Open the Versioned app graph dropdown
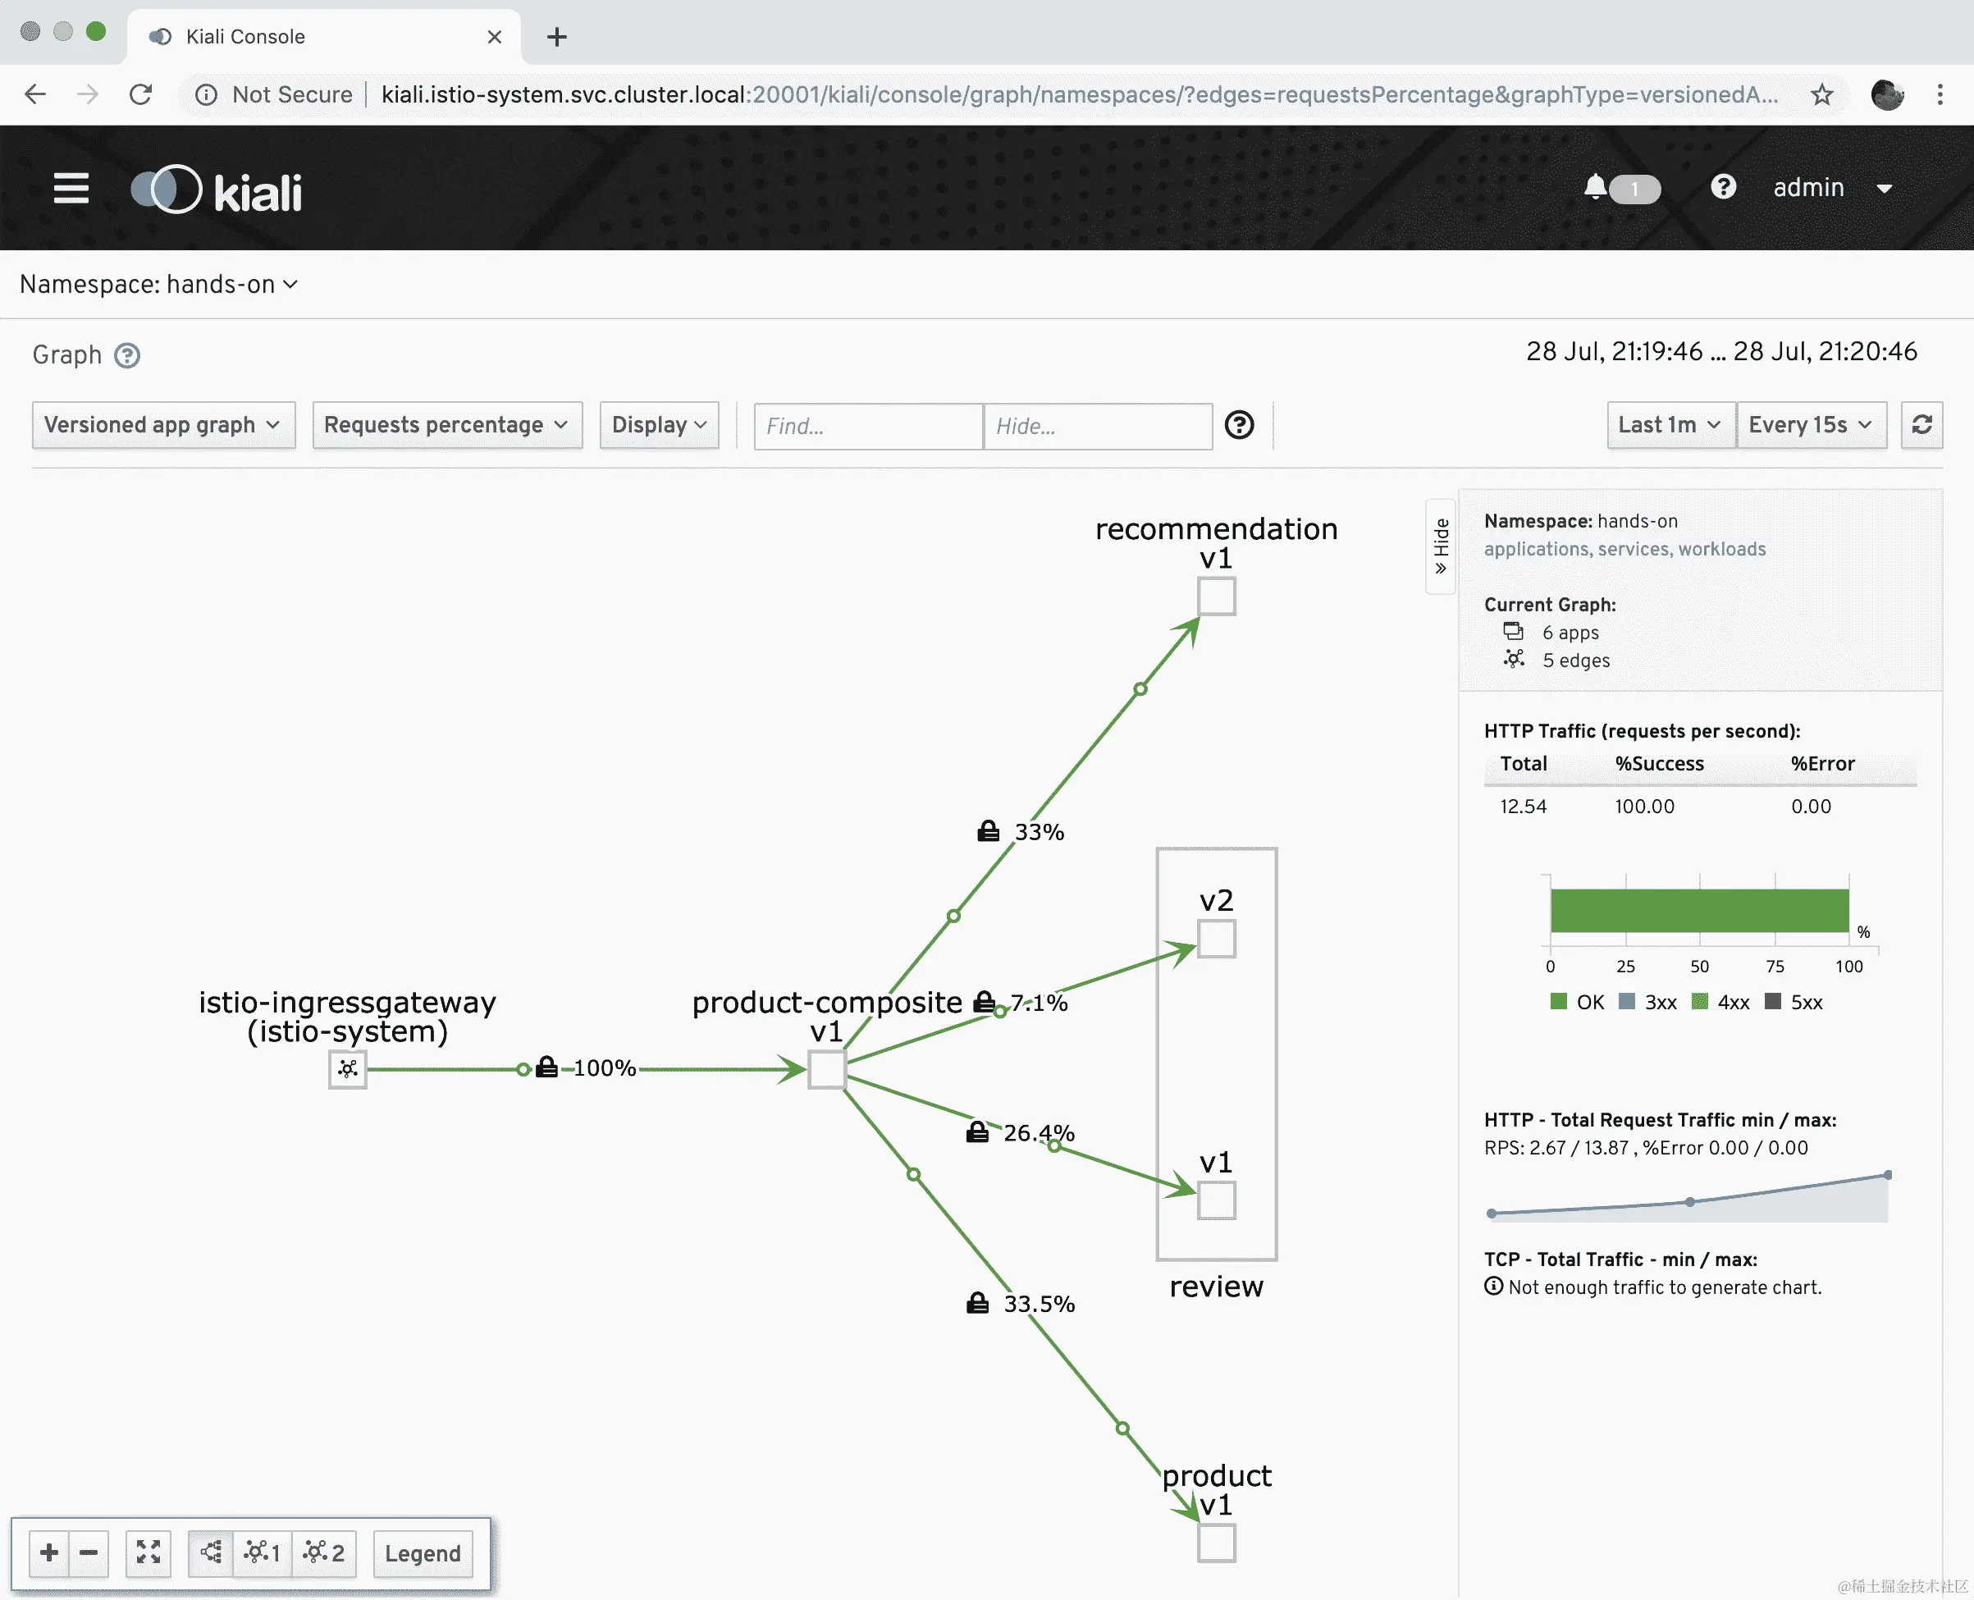 click(x=163, y=425)
